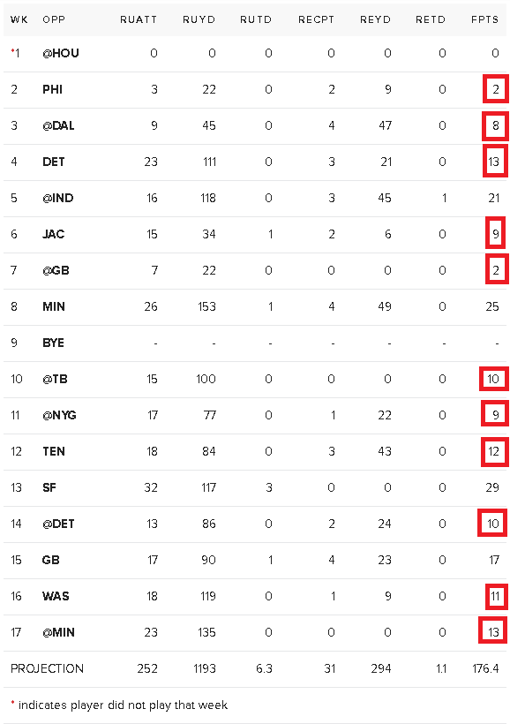
Task: Select the FPTS column header
Action: coord(484,19)
